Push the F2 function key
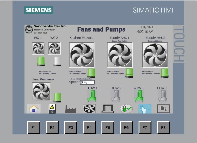 pyautogui.click(x=52, y=128)
